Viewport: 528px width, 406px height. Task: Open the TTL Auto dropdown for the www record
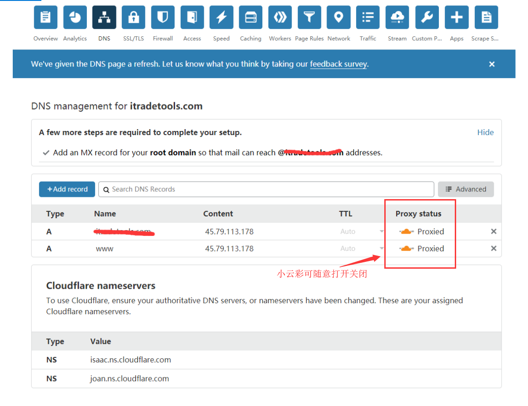click(x=362, y=248)
